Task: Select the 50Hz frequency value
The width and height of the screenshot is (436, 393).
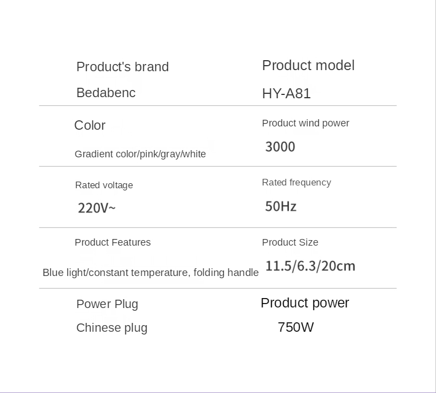Action: (x=281, y=206)
